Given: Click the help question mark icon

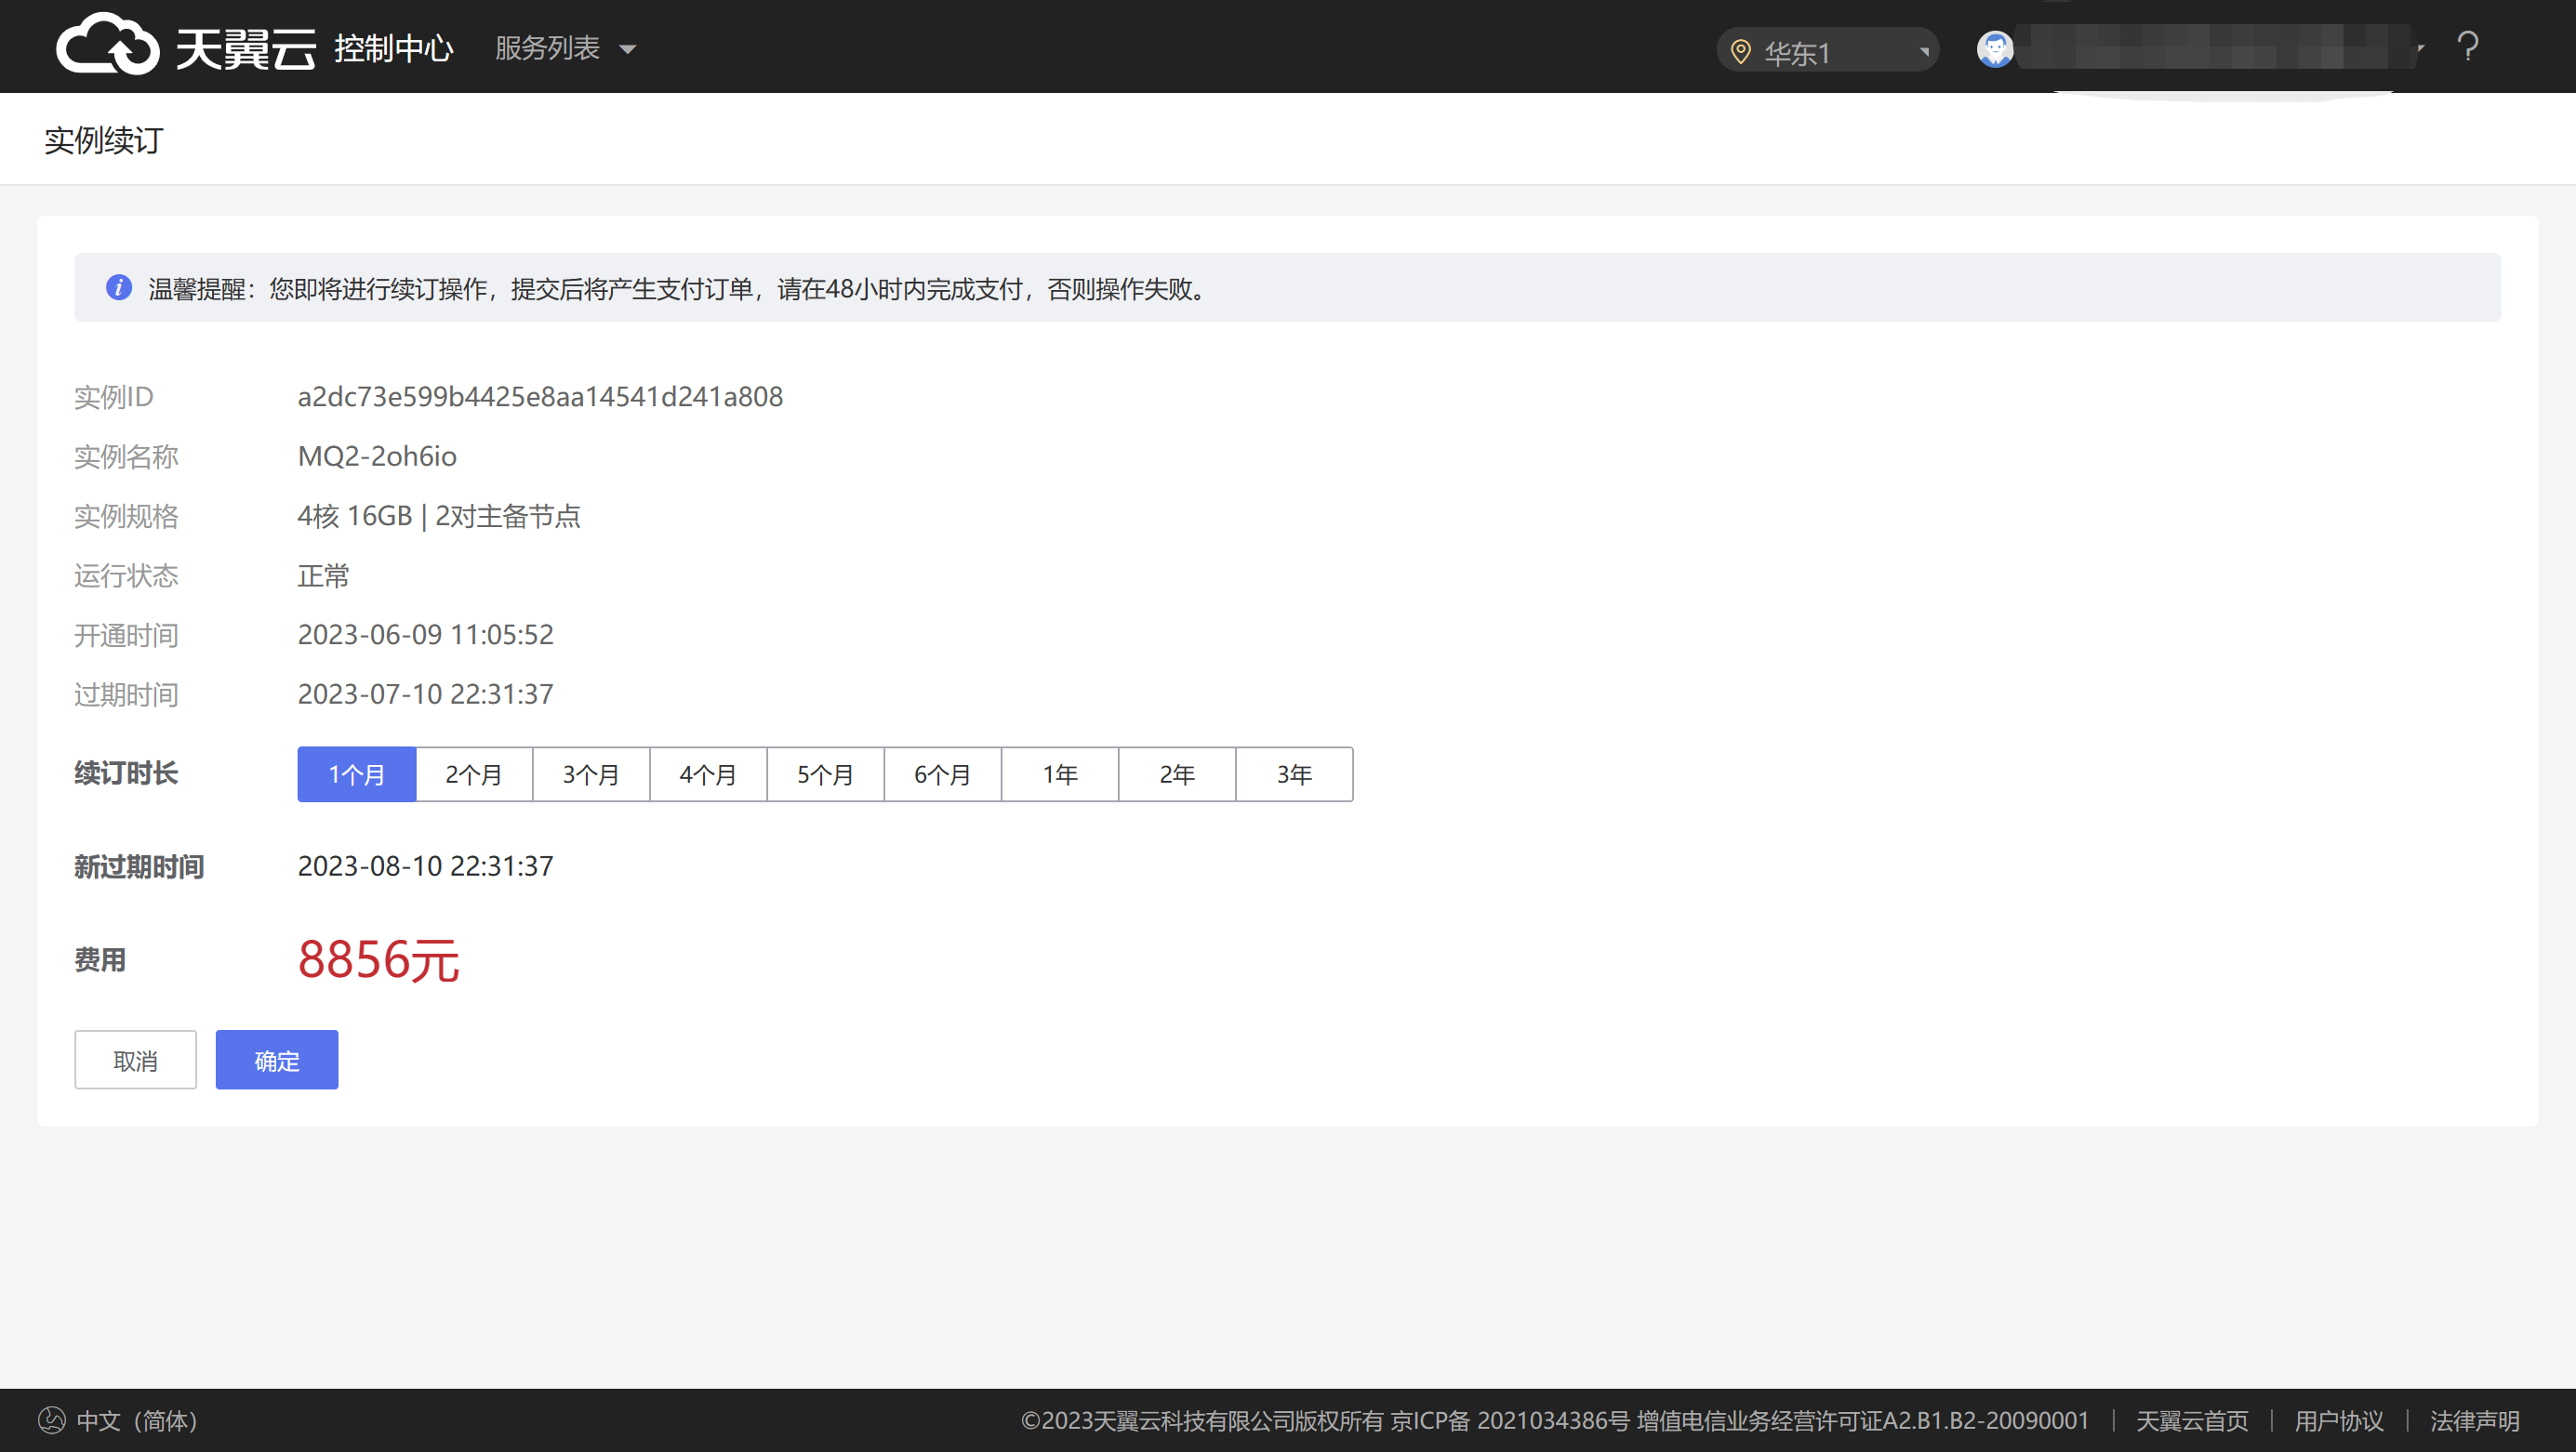Looking at the screenshot, I should pos(2468,47).
